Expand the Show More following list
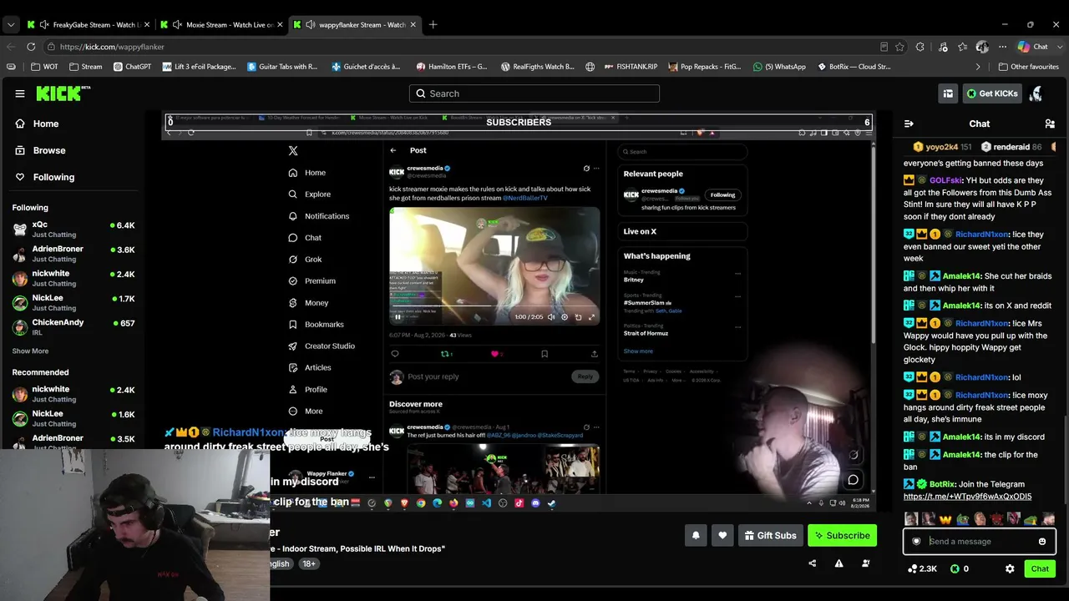This screenshot has height=601, width=1069. pos(30,351)
